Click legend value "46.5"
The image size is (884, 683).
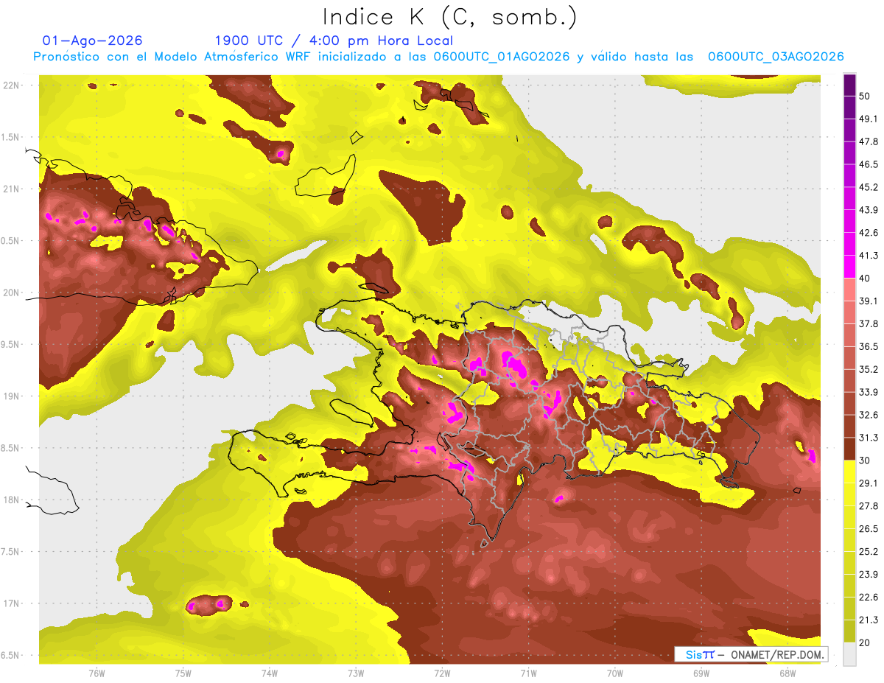tap(868, 164)
